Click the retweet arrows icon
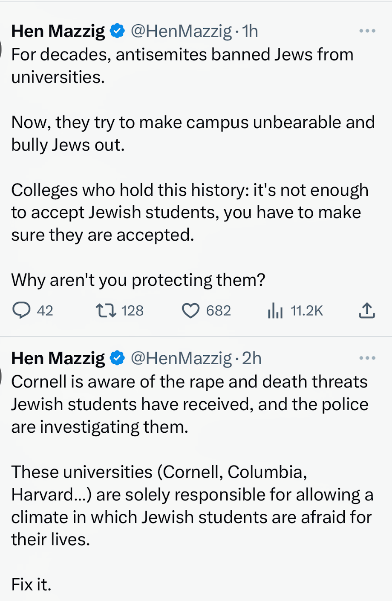 [x=106, y=311]
